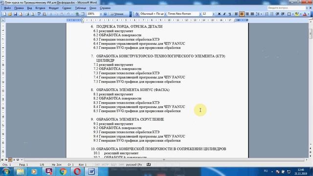The image size is (313, 176).
Task: Expand line spacing dropdown arrow
Action: (x=261, y=14)
